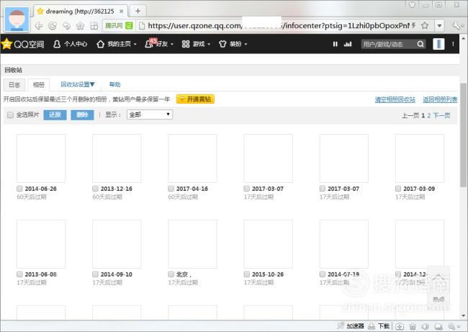Select the 北京 album checkbox
Screen dimensions: 468x332
tap(171, 274)
